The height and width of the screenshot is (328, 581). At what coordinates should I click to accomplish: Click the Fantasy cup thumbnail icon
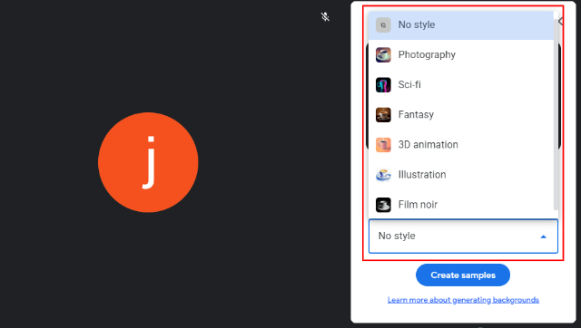[x=383, y=115]
